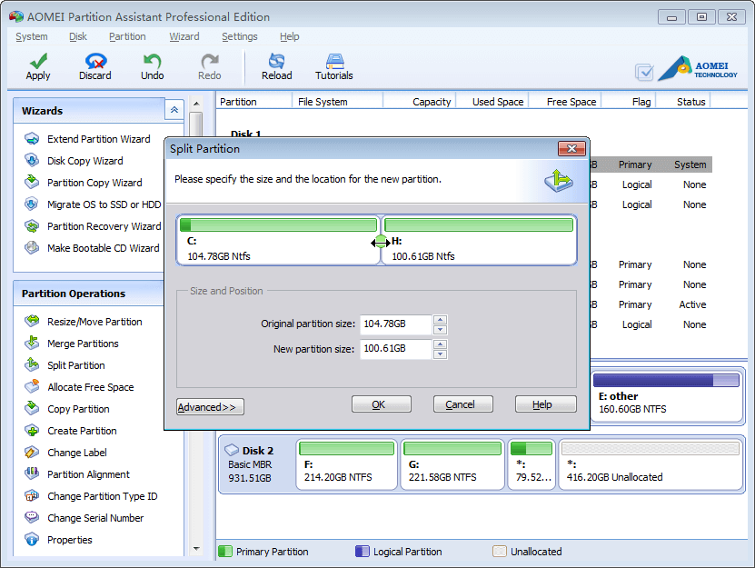Select Change Serial Number operation
Screen dimensions: 755x568
point(84,518)
